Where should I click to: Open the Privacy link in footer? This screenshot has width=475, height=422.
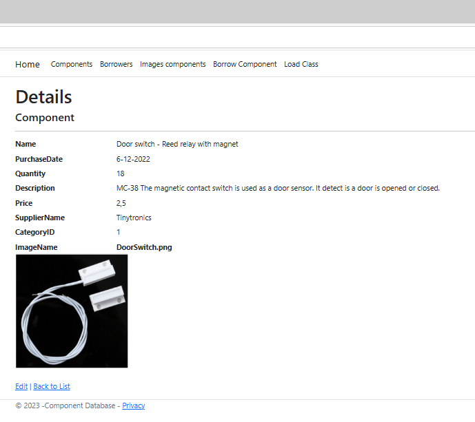[133, 405]
